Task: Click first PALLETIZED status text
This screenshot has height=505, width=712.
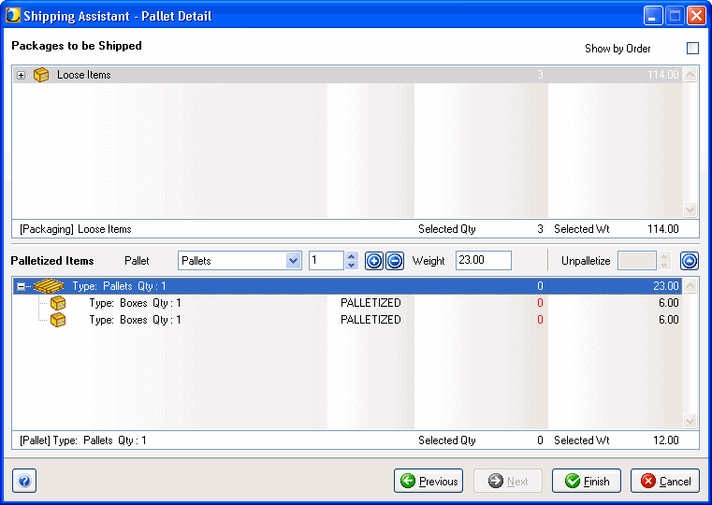Action: point(371,303)
